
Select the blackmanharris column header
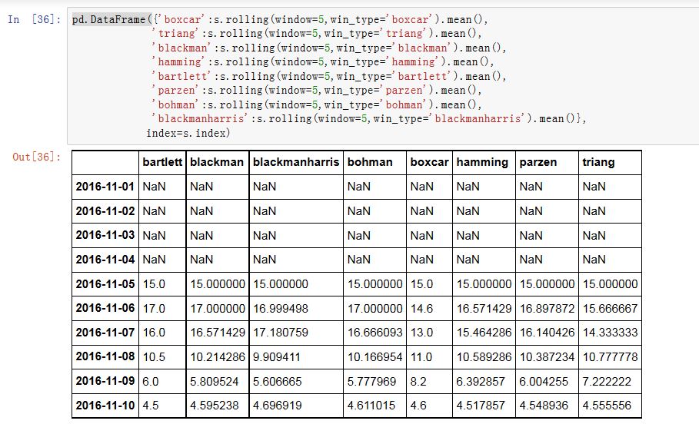[x=295, y=162]
